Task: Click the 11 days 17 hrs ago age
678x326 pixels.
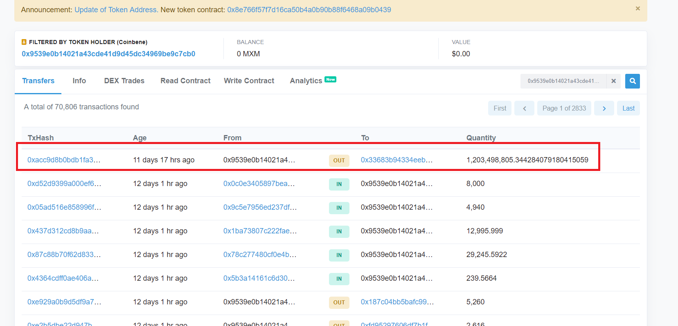Action: pos(164,160)
